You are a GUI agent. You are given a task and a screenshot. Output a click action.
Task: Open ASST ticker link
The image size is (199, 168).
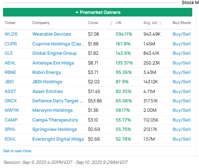coord(10,91)
